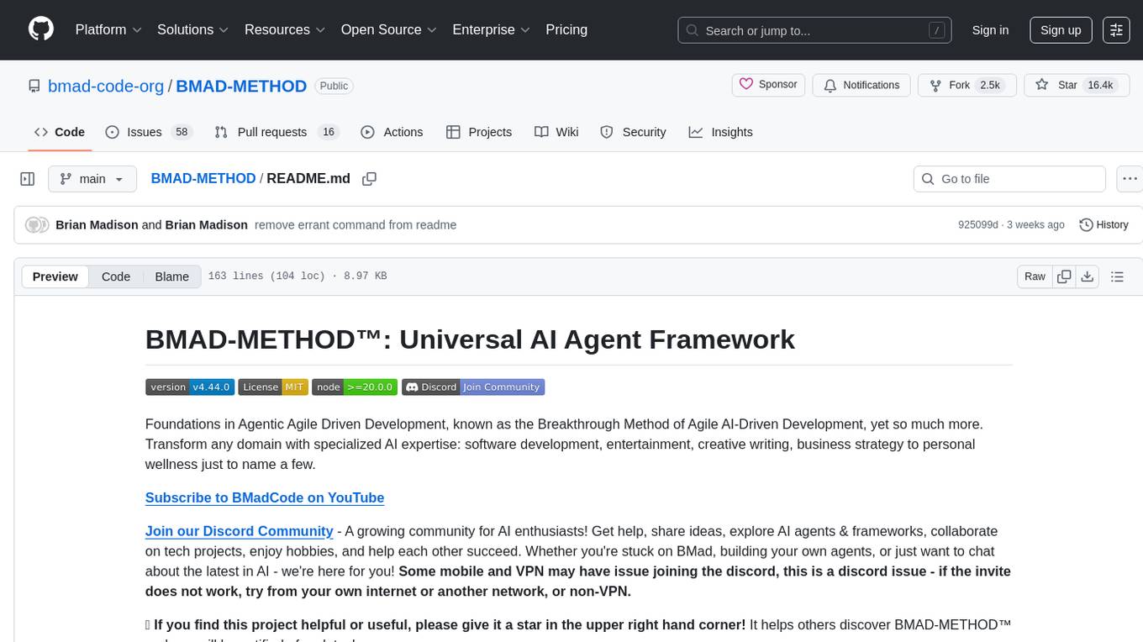The height and width of the screenshot is (642, 1143).
Task: Switch to Blame view
Action: tap(171, 276)
